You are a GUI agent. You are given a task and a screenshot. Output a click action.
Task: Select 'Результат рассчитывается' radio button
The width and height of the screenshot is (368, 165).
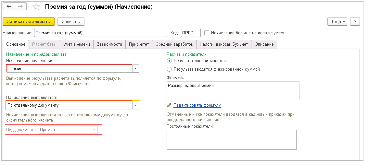pyautogui.click(x=169, y=61)
